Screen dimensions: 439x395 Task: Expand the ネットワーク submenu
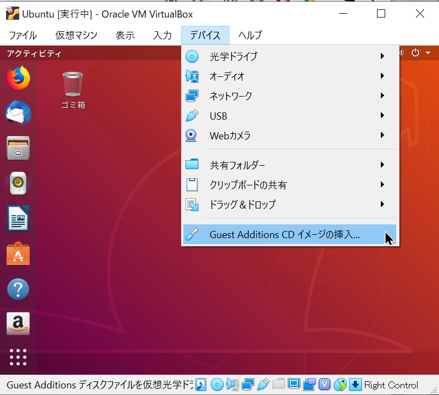pos(290,96)
